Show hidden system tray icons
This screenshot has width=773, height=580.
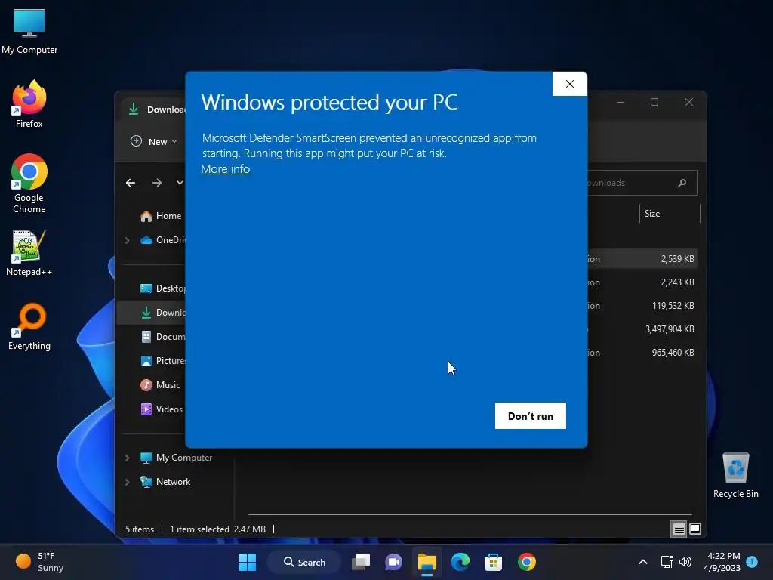click(643, 562)
